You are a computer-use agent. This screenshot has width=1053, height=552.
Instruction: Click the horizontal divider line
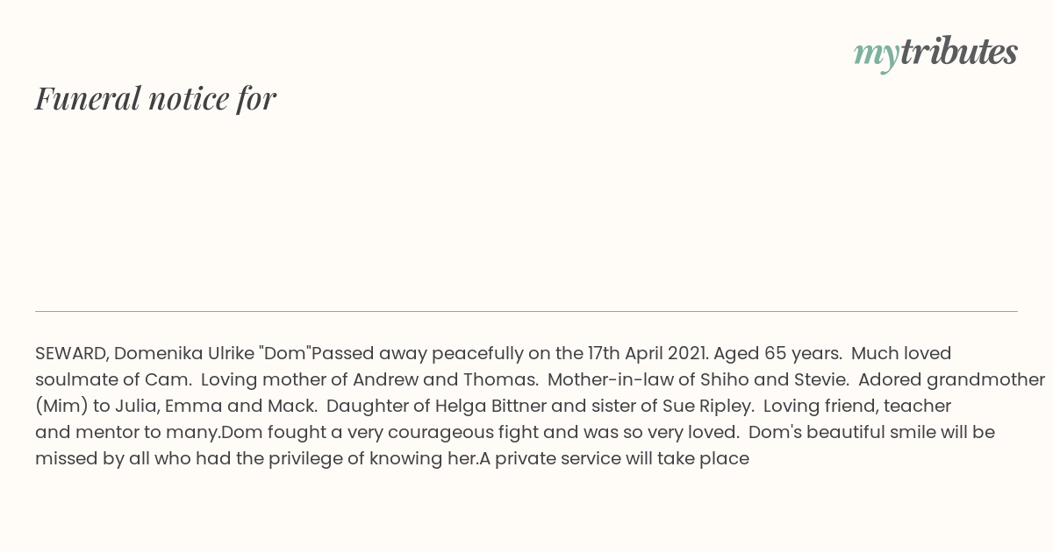[526, 311]
